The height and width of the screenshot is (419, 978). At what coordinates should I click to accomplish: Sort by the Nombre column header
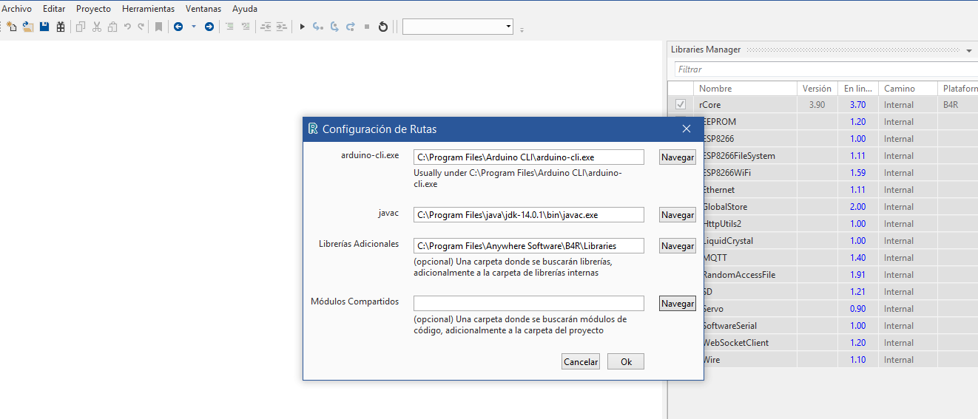(x=745, y=89)
